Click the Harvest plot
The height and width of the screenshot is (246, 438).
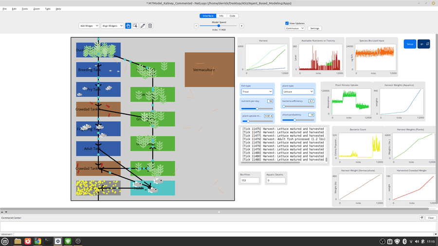pyautogui.click(x=263, y=57)
